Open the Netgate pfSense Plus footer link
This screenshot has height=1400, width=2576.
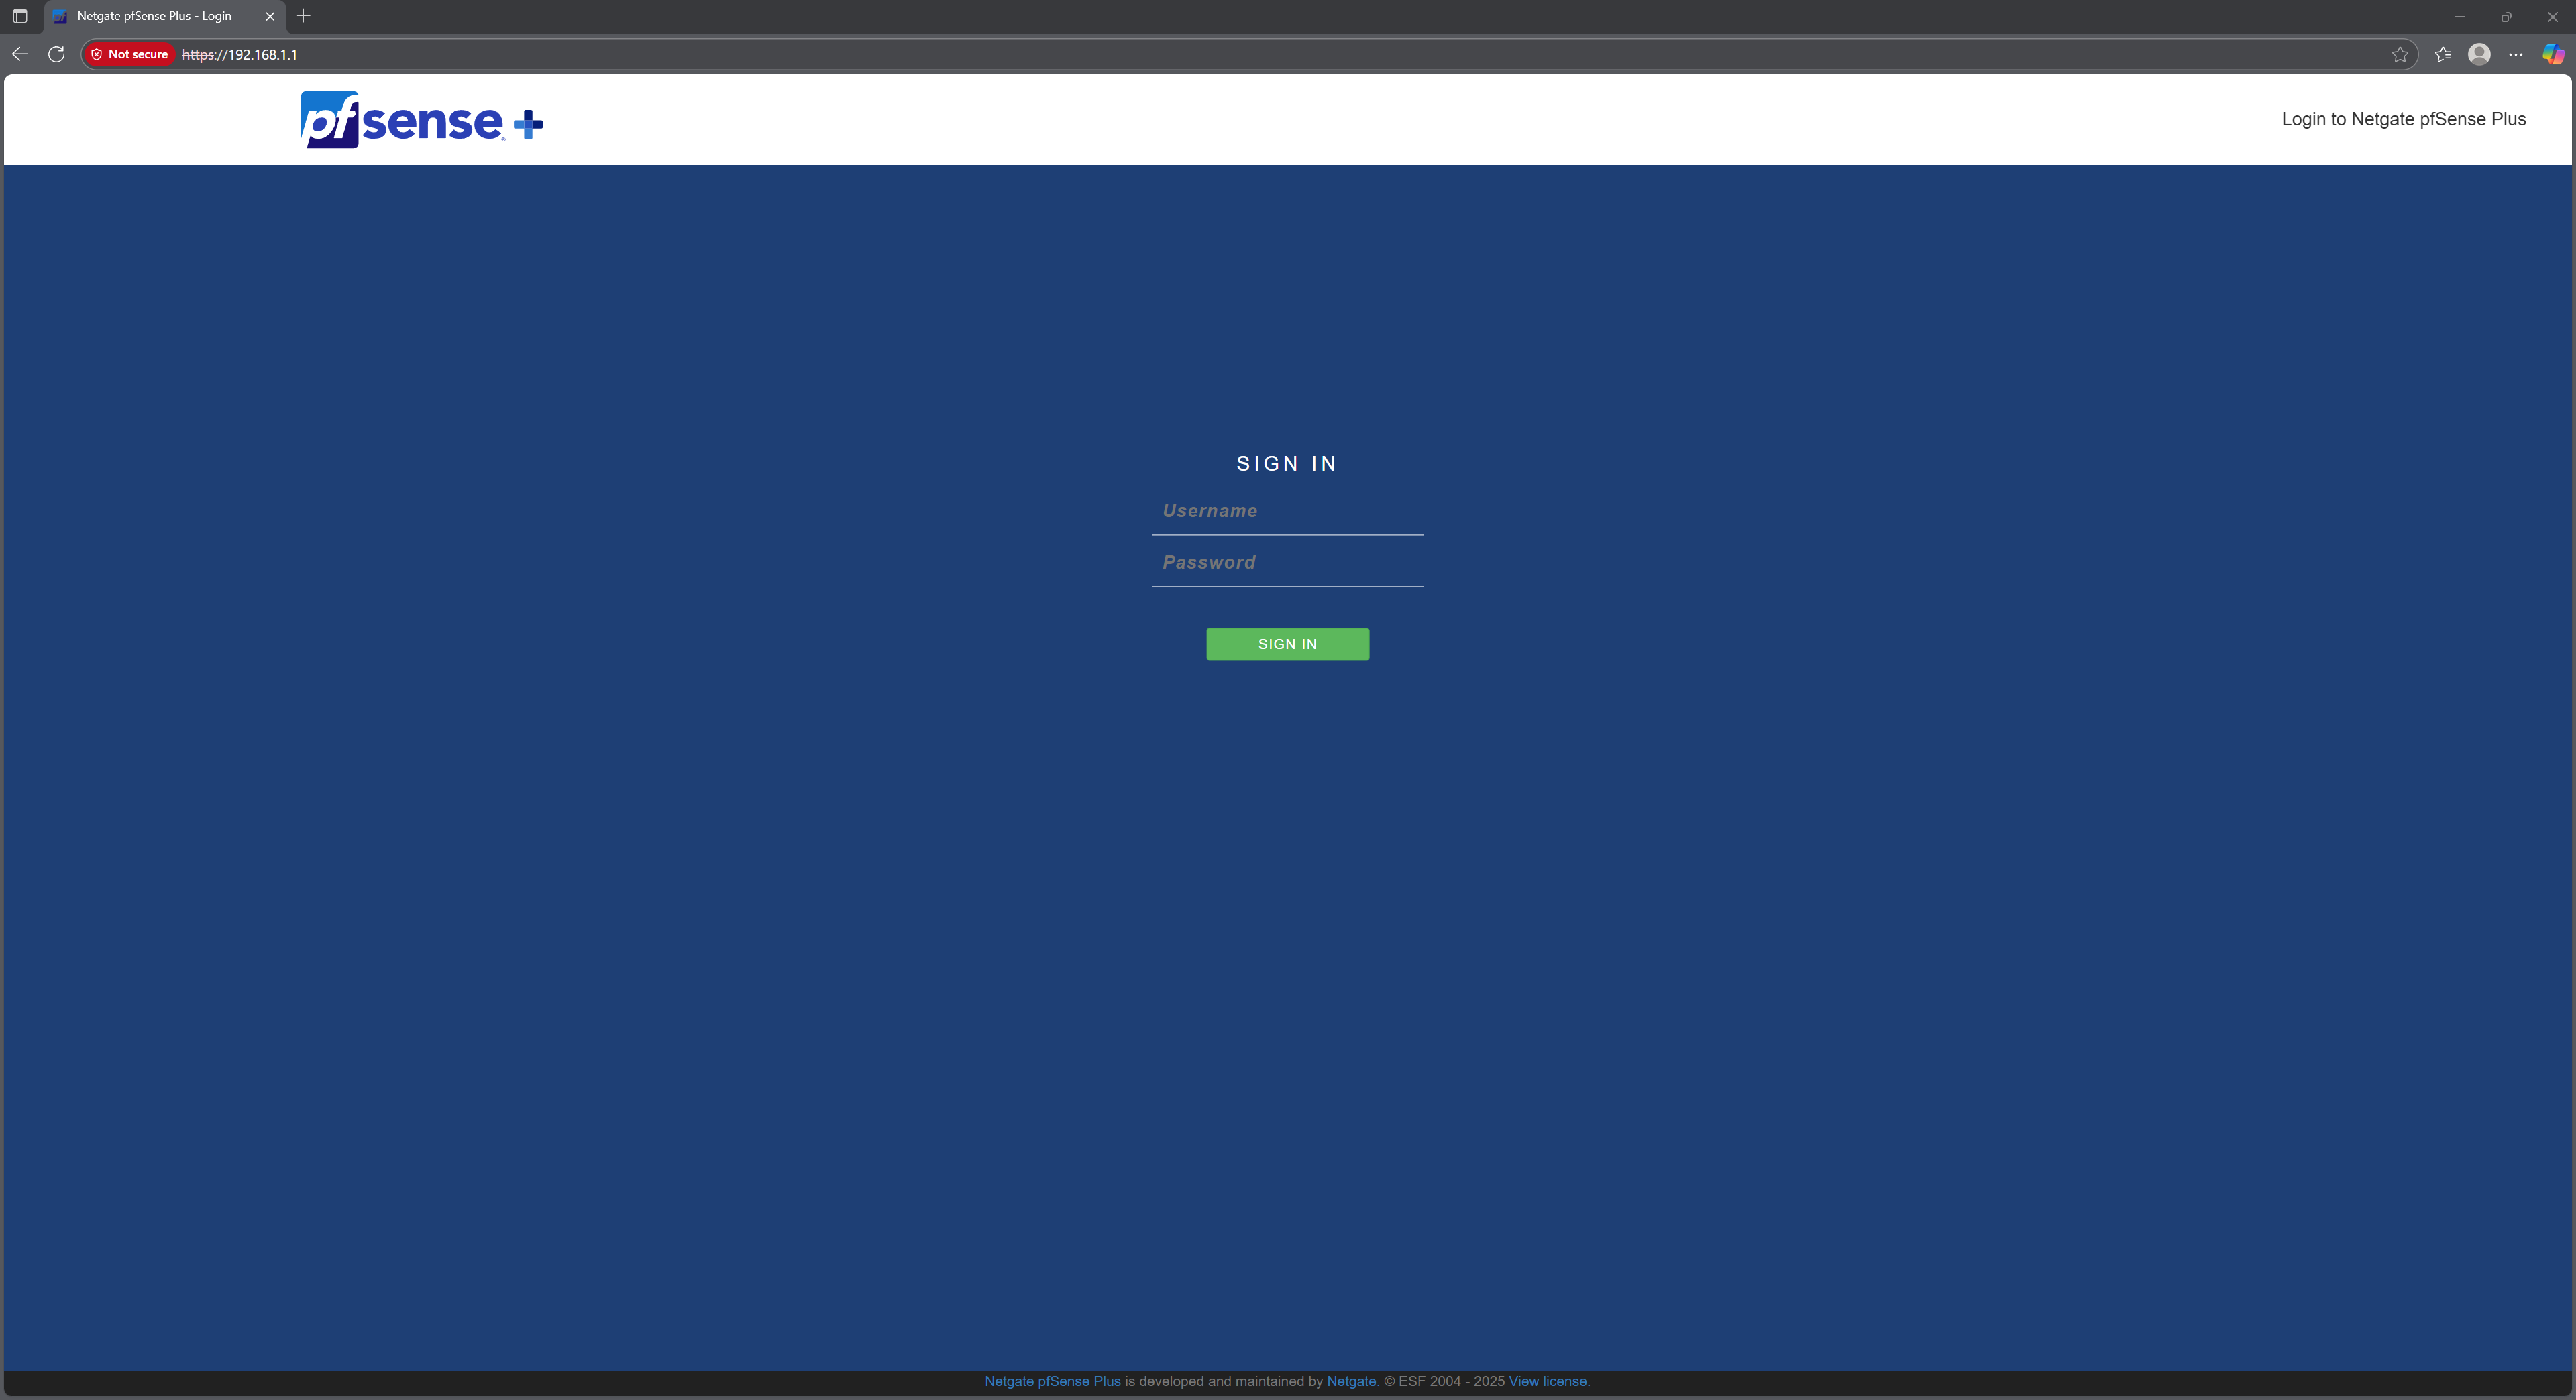tap(1052, 1381)
